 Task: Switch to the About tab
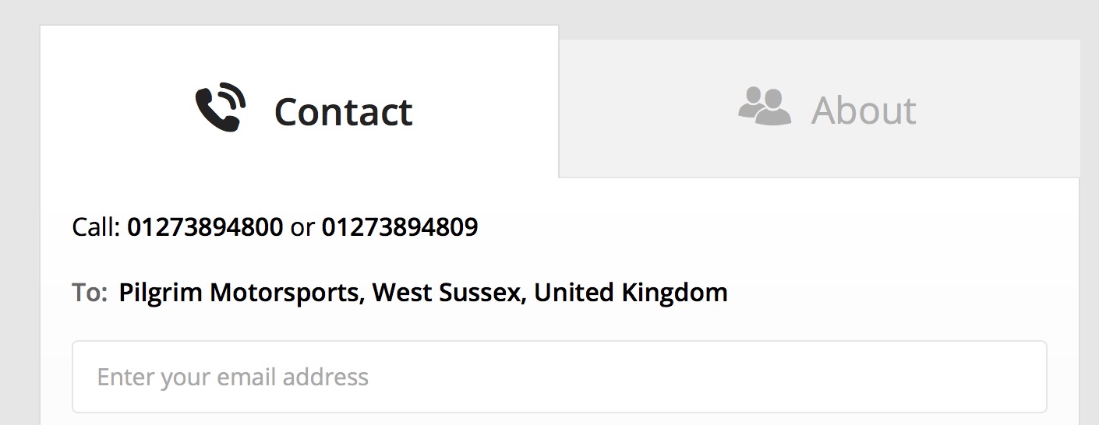(819, 108)
